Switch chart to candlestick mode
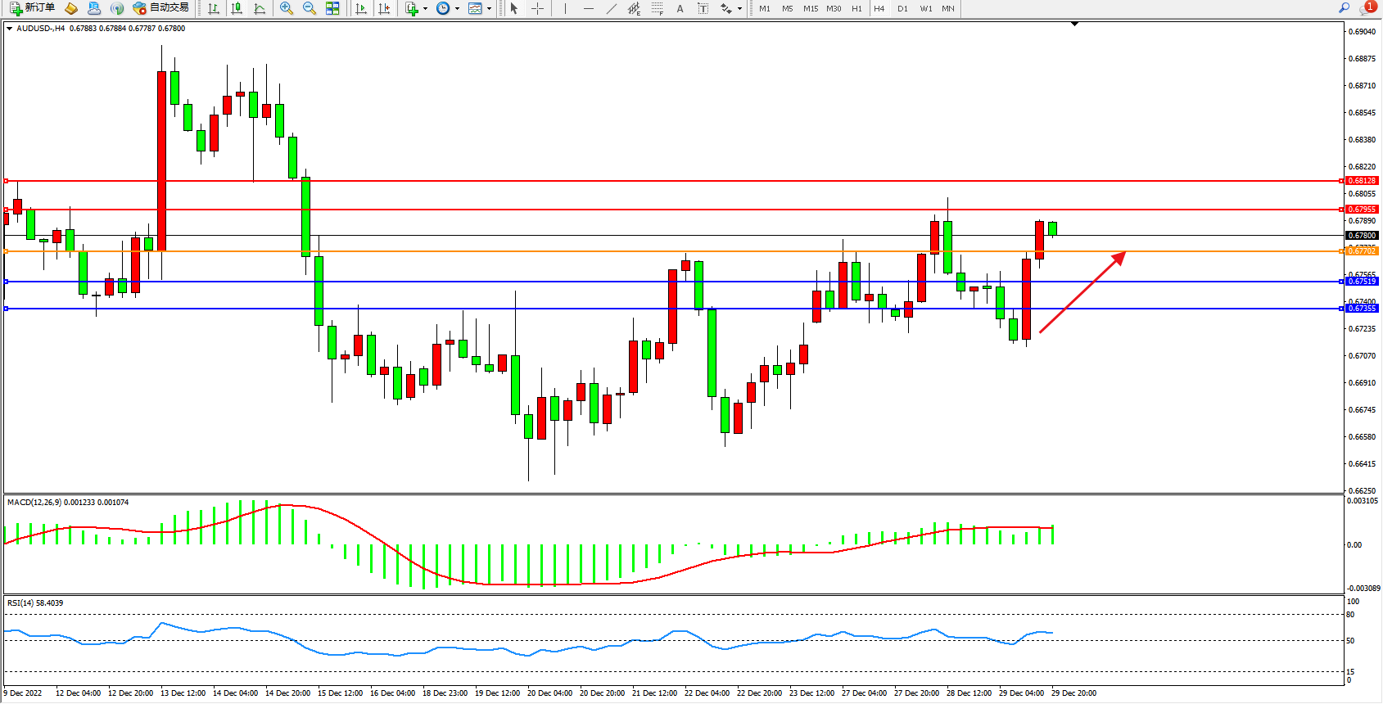Screen dimensions: 1383x704 pos(237,8)
